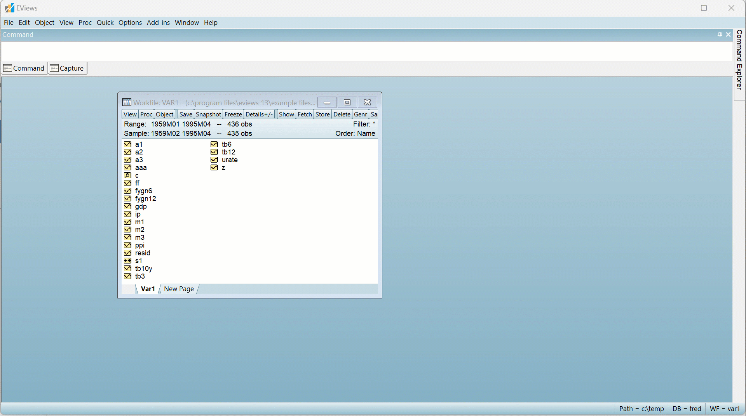This screenshot has height=416, width=746.
Task: Click the m2 series icon
Action: click(127, 230)
